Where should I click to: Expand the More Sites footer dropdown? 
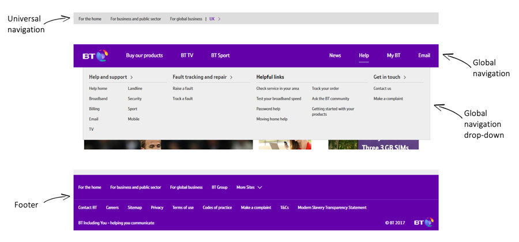[x=249, y=187]
